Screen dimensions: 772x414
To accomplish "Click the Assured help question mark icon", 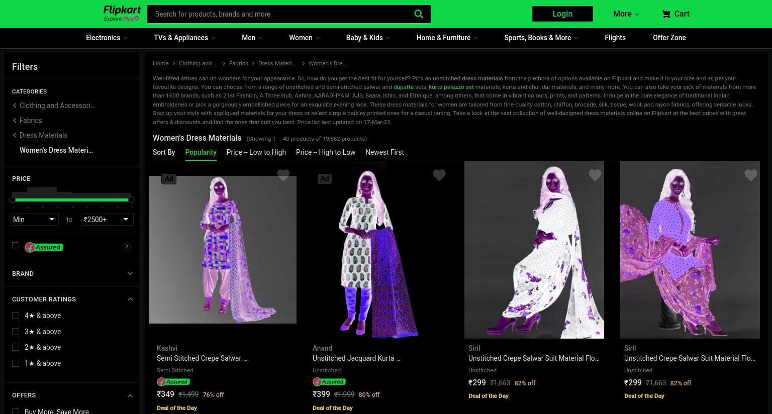I will click(x=127, y=247).
